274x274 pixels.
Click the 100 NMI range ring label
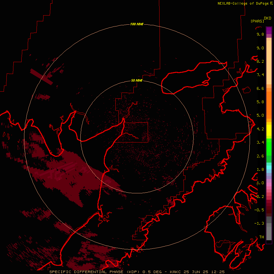(x=137, y=24)
